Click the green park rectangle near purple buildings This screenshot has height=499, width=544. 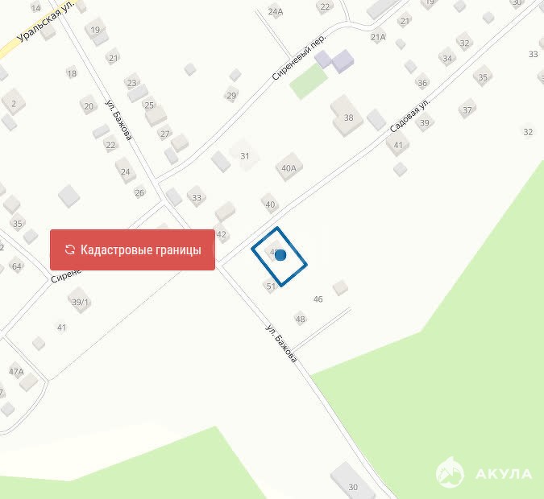point(309,82)
